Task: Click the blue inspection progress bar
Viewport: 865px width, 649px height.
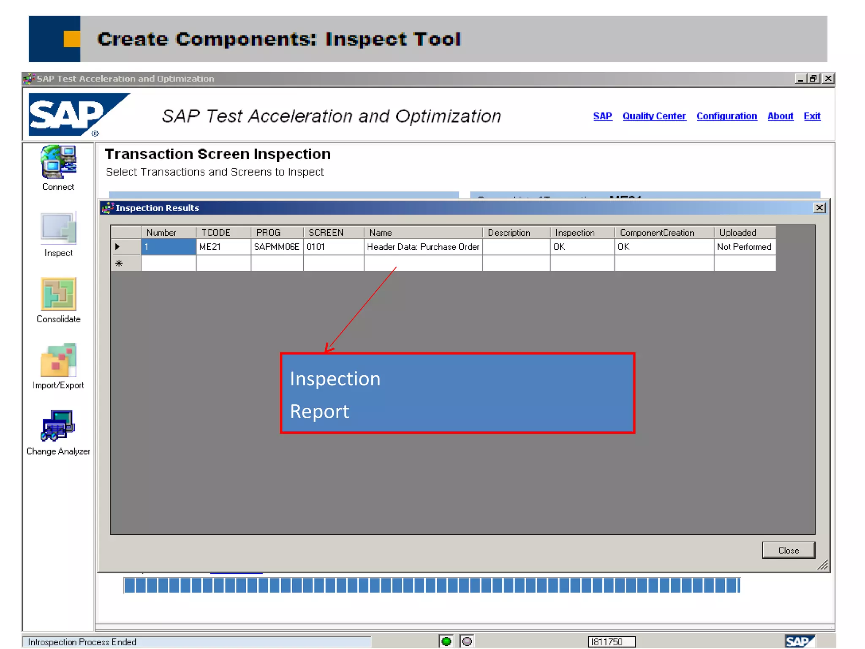Action: pyautogui.click(x=432, y=585)
